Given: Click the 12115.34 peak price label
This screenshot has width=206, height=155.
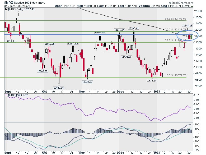Looking at the screenshot, I should pos(119,30).
